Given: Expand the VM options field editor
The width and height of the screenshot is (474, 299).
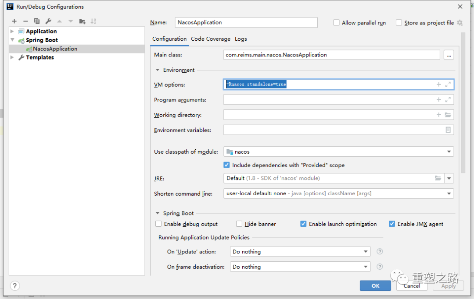Looking at the screenshot, I should tap(448, 84).
